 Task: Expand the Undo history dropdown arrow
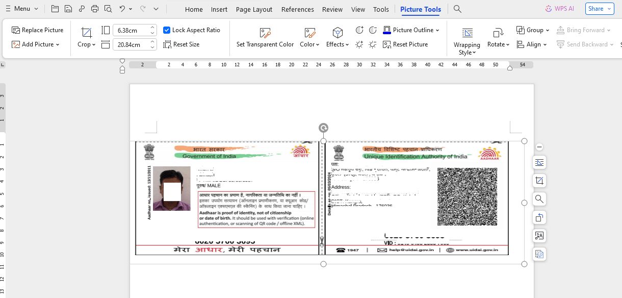click(131, 9)
